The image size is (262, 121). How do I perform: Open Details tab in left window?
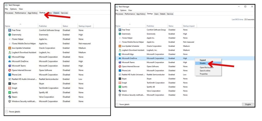tap(56, 13)
